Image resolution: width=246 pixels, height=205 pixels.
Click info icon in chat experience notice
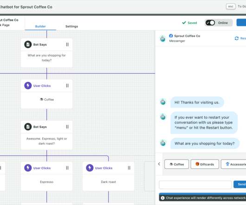(x=163, y=198)
